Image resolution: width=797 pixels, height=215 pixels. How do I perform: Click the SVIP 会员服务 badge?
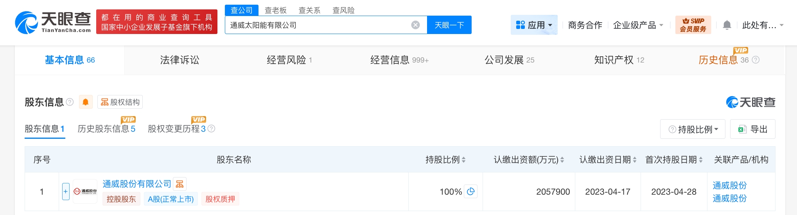[693, 25]
